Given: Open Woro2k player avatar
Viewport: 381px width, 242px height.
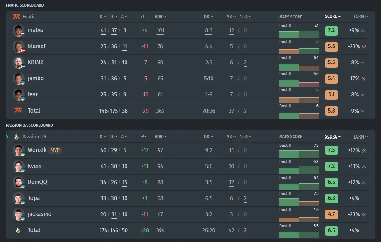Looking at the screenshot, I should pos(19,151).
